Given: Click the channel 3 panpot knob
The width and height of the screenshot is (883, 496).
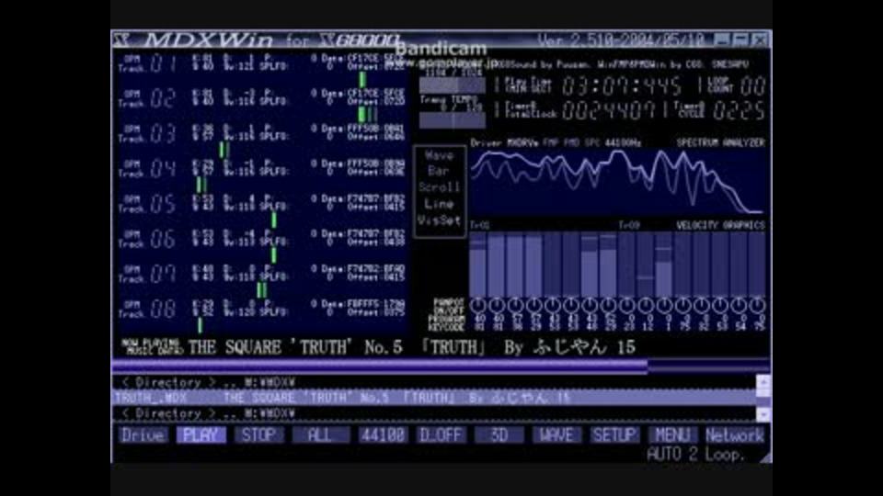Looking at the screenshot, I should pos(515,305).
